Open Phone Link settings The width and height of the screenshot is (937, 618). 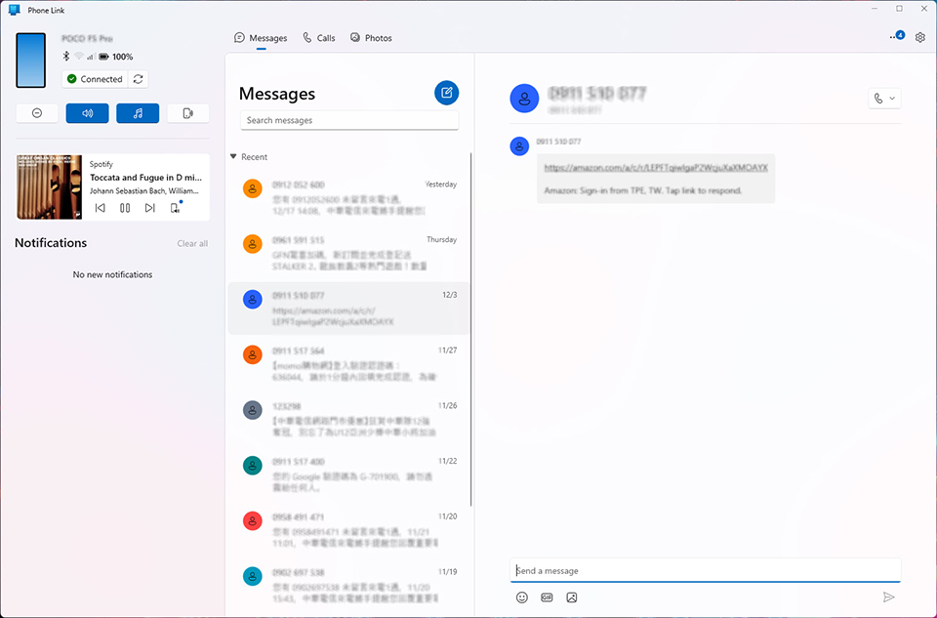point(919,36)
